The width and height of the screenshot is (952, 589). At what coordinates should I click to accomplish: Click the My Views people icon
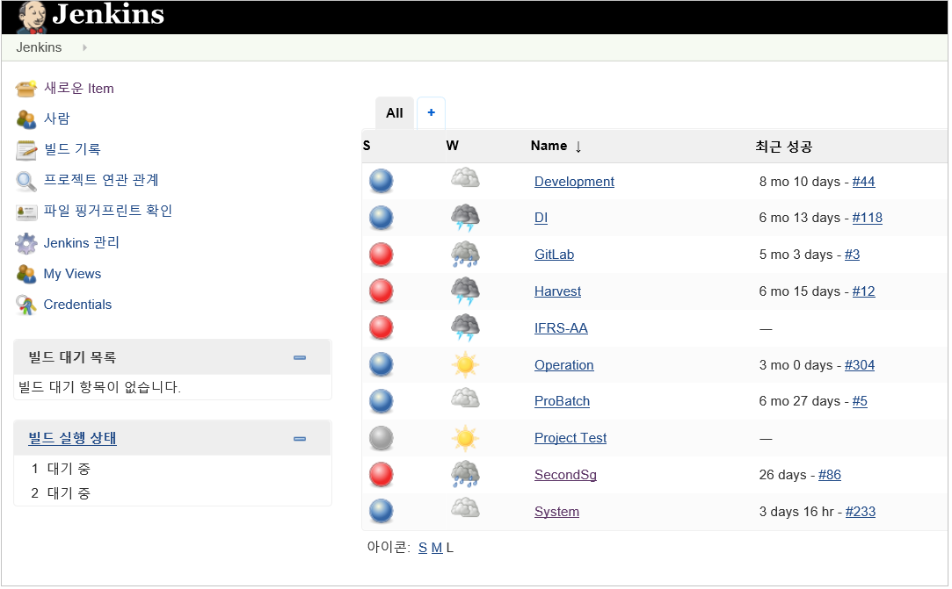pyautogui.click(x=26, y=274)
